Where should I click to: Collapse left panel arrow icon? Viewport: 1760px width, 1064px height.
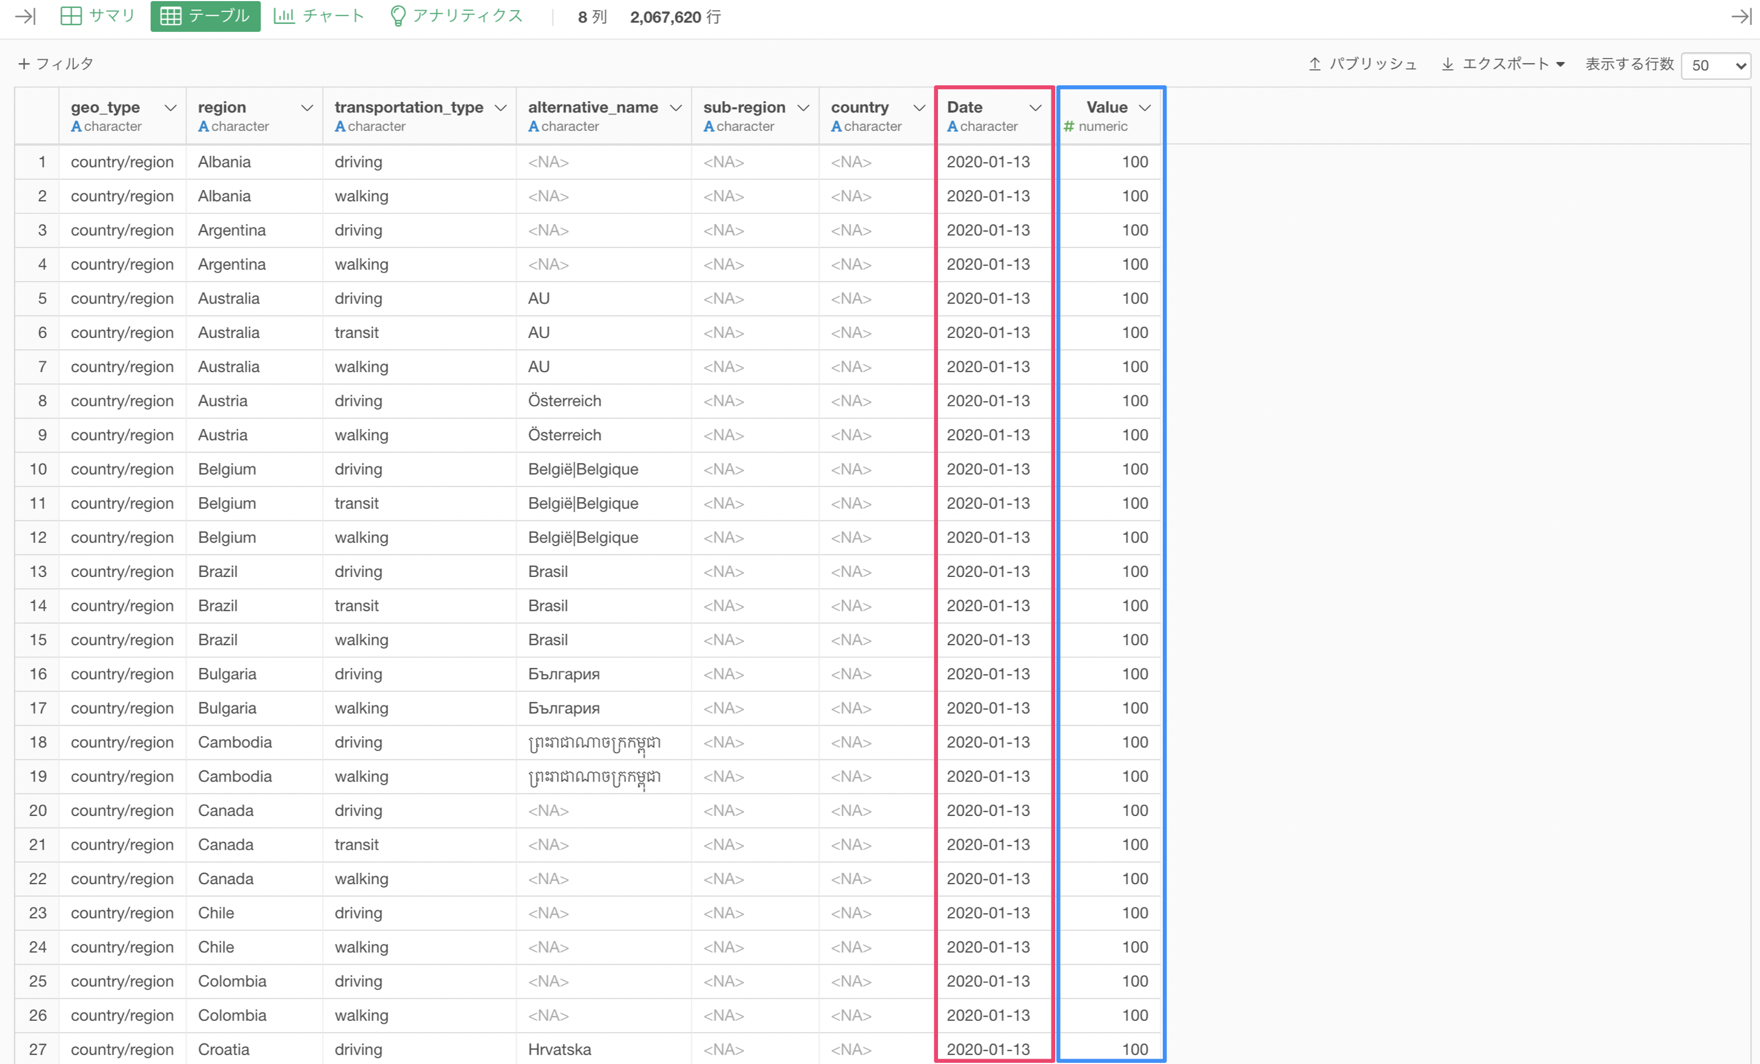click(25, 17)
